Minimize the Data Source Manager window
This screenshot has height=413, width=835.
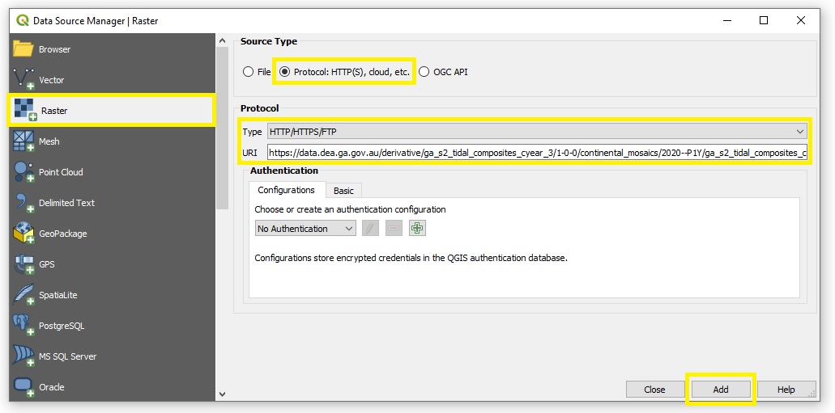727,20
